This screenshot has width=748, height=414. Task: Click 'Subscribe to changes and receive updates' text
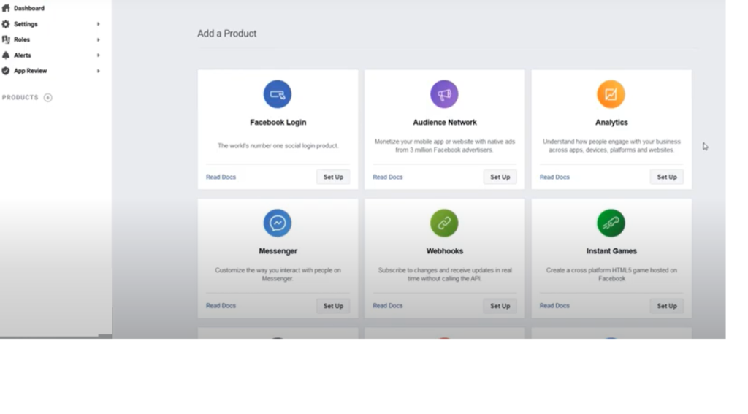(x=445, y=275)
